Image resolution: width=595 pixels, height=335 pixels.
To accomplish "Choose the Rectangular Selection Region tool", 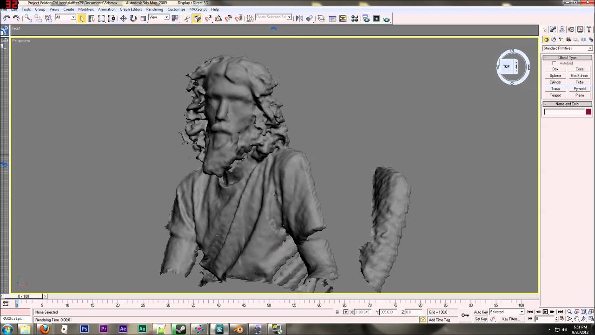I will pos(102,19).
